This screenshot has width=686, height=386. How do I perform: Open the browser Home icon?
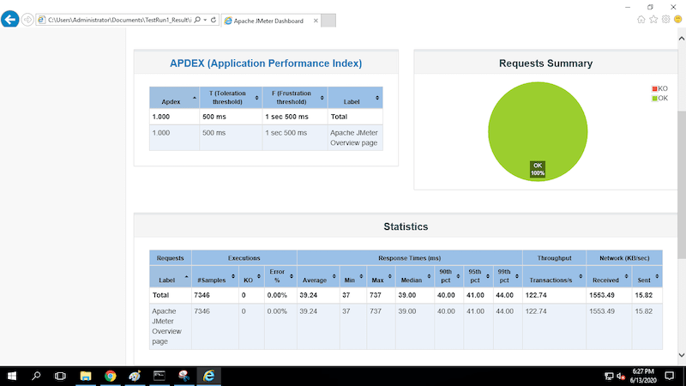pos(641,19)
